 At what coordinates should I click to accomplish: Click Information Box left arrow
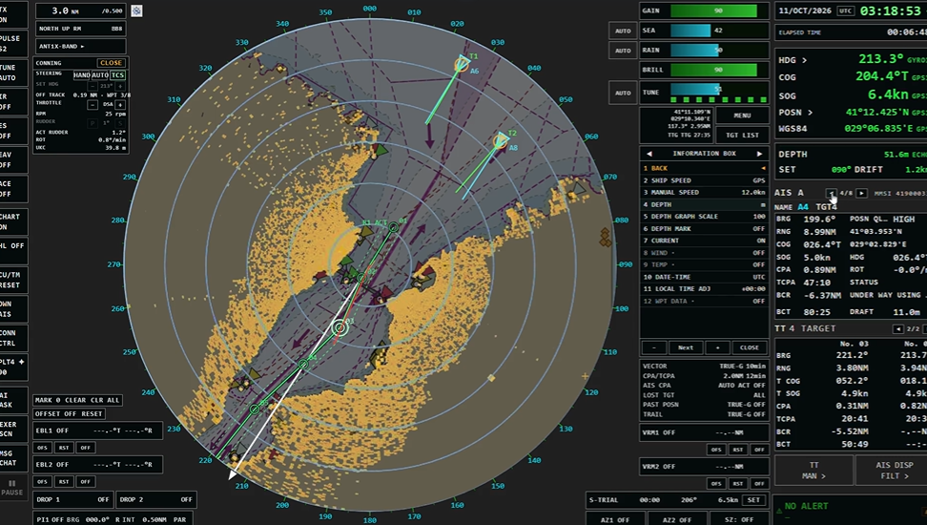click(x=649, y=154)
